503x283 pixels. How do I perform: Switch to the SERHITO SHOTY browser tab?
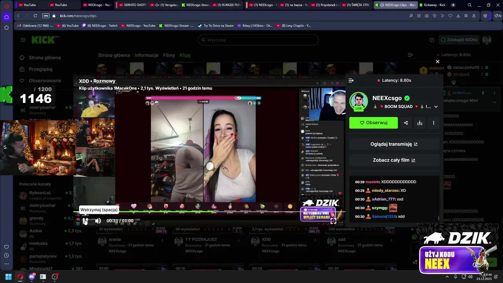pos(132,5)
